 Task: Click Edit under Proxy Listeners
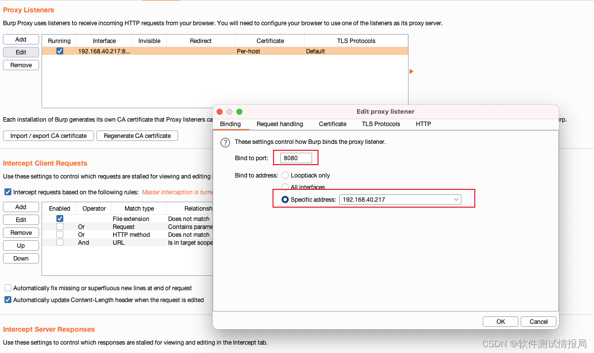(21, 52)
